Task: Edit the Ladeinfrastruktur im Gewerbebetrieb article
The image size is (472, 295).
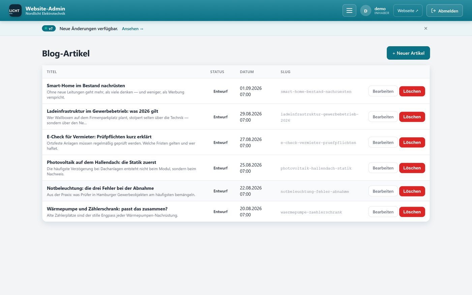Action: click(x=383, y=117)
